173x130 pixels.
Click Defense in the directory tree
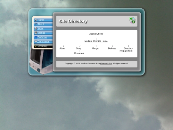[112, 48]
